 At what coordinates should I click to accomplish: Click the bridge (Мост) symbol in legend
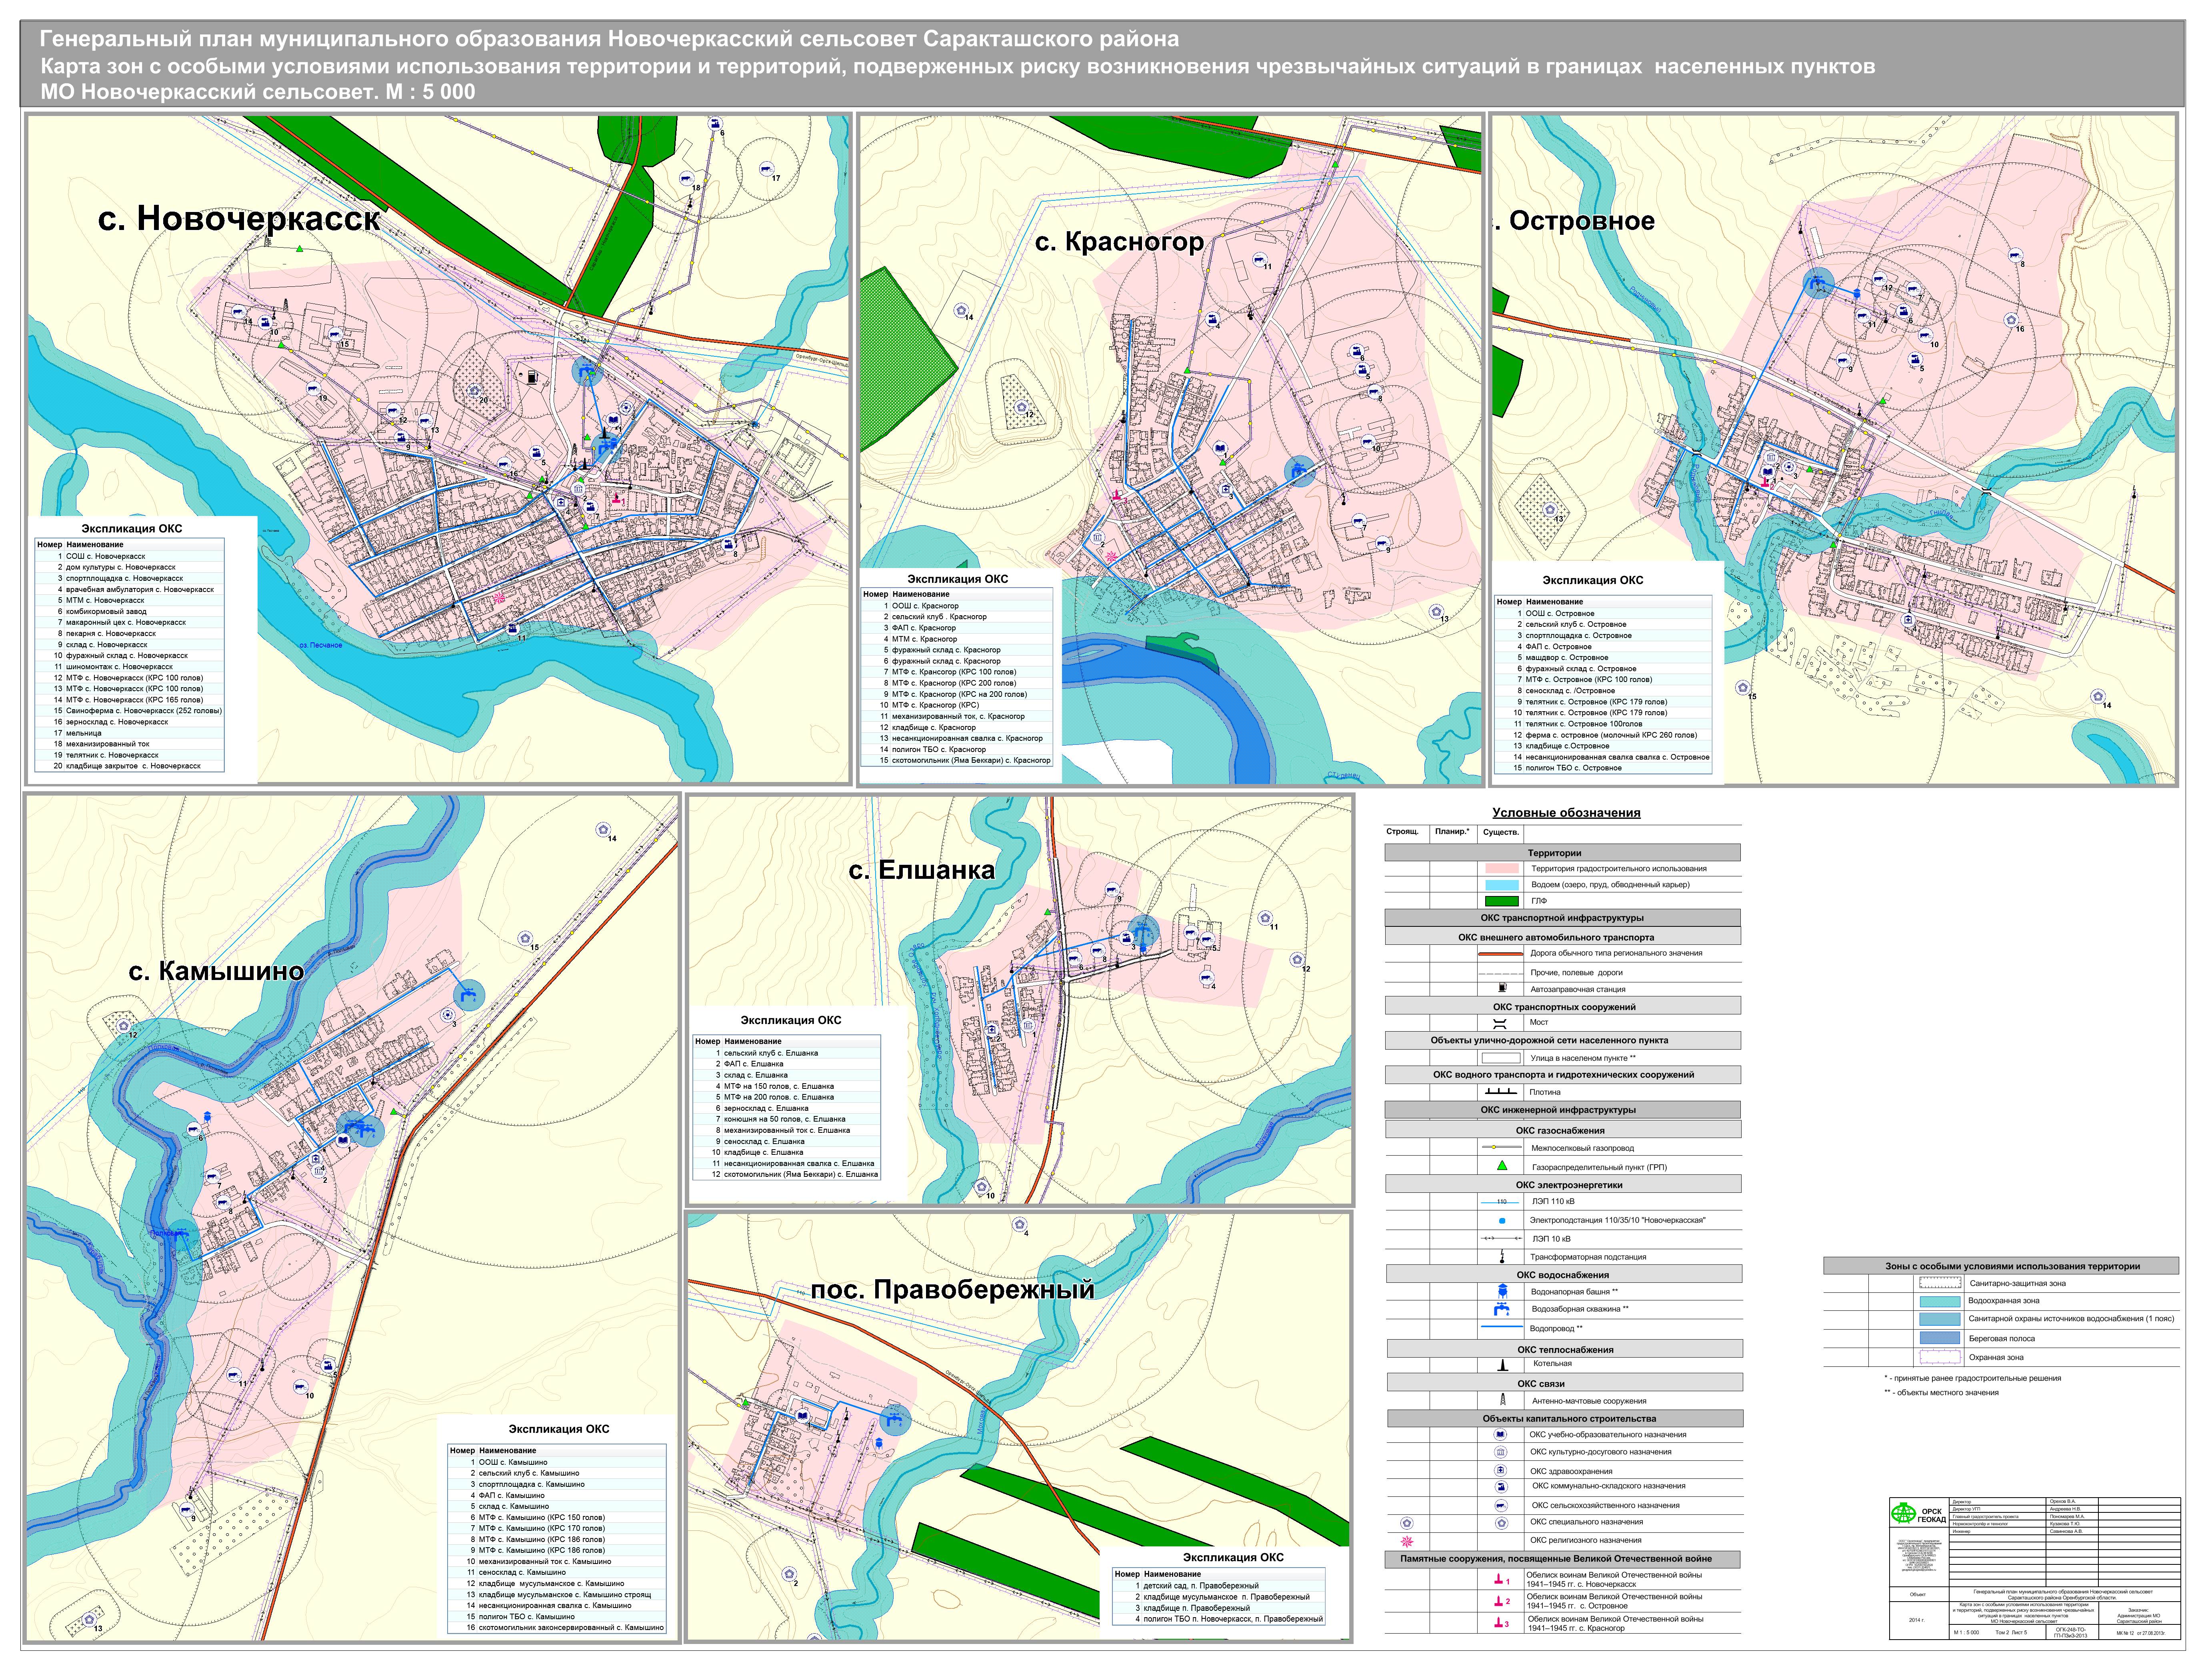pos(1500,1023)
